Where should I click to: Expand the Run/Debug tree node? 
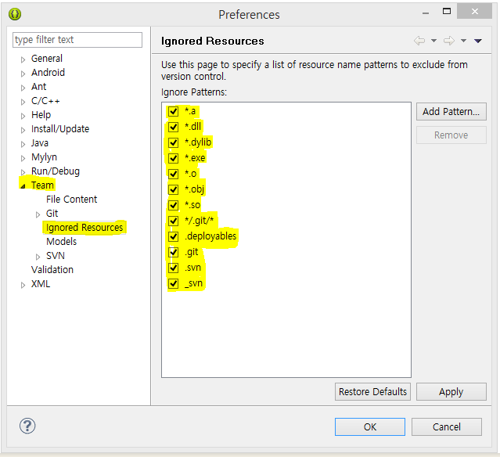[23, 172]
